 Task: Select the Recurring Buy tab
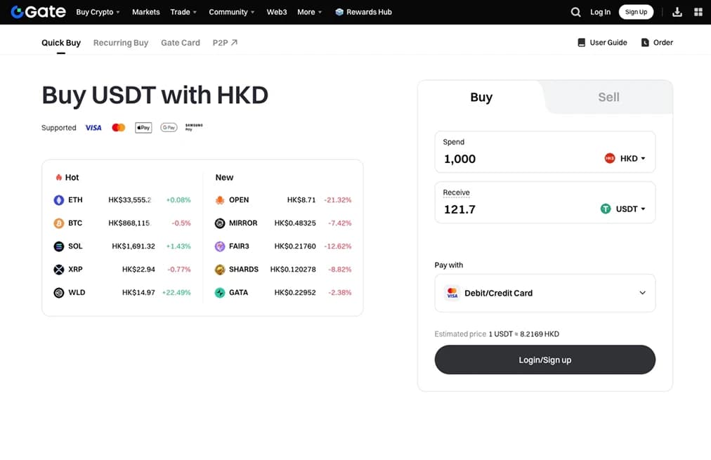click(x=121, y=43)
